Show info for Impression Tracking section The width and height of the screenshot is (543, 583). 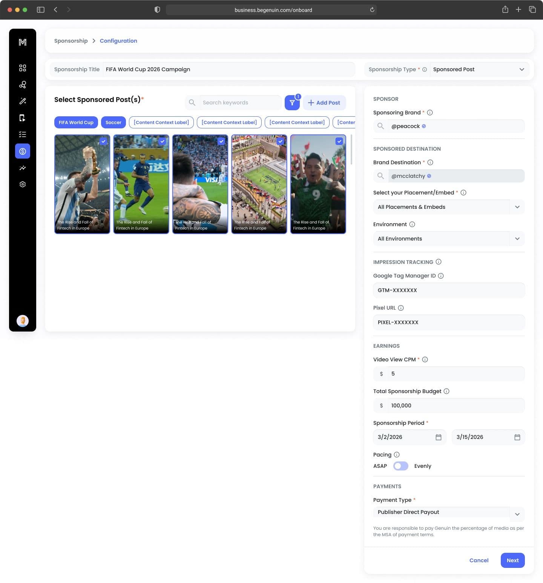pos(439,262)
